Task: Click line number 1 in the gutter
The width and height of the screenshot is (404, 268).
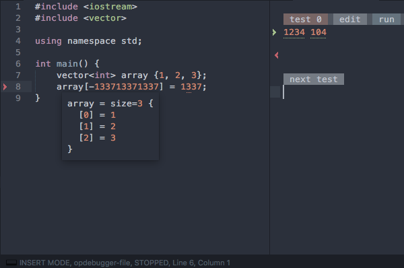Action: [x=18, y=7]
